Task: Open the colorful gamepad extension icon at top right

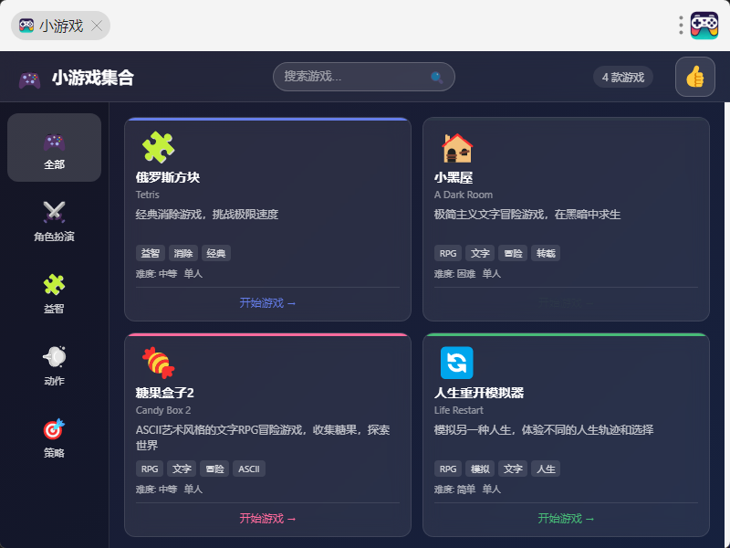Action: (704, 26)
